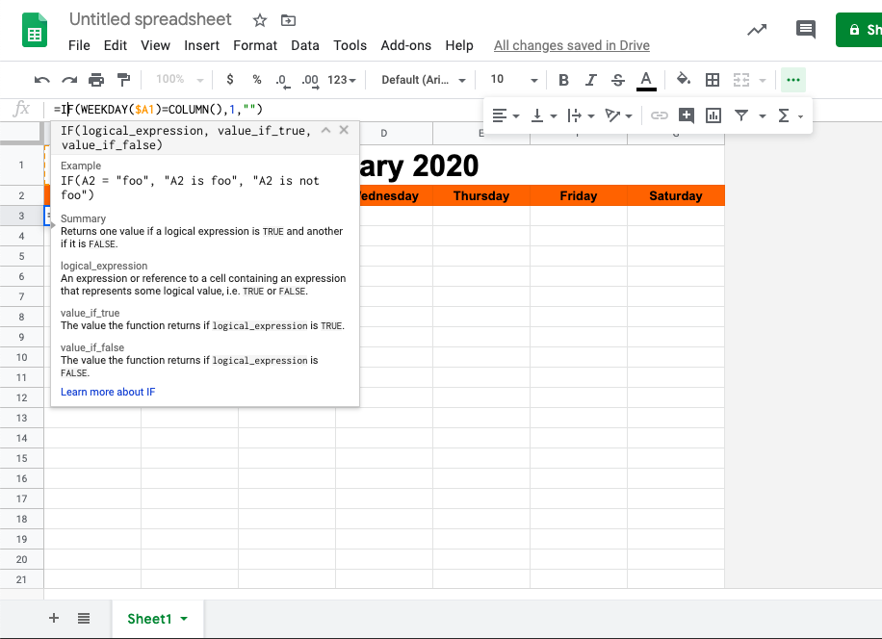Click the print icon
The width and height of the screenshot is (882, 639).
pyautogui.click(x=96, y=80)
